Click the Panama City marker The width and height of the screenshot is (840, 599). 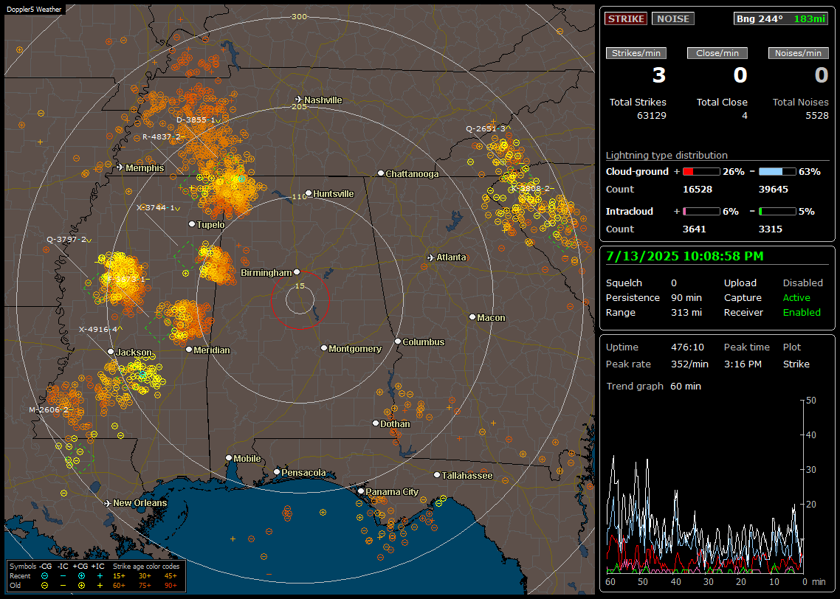point(361,491)
